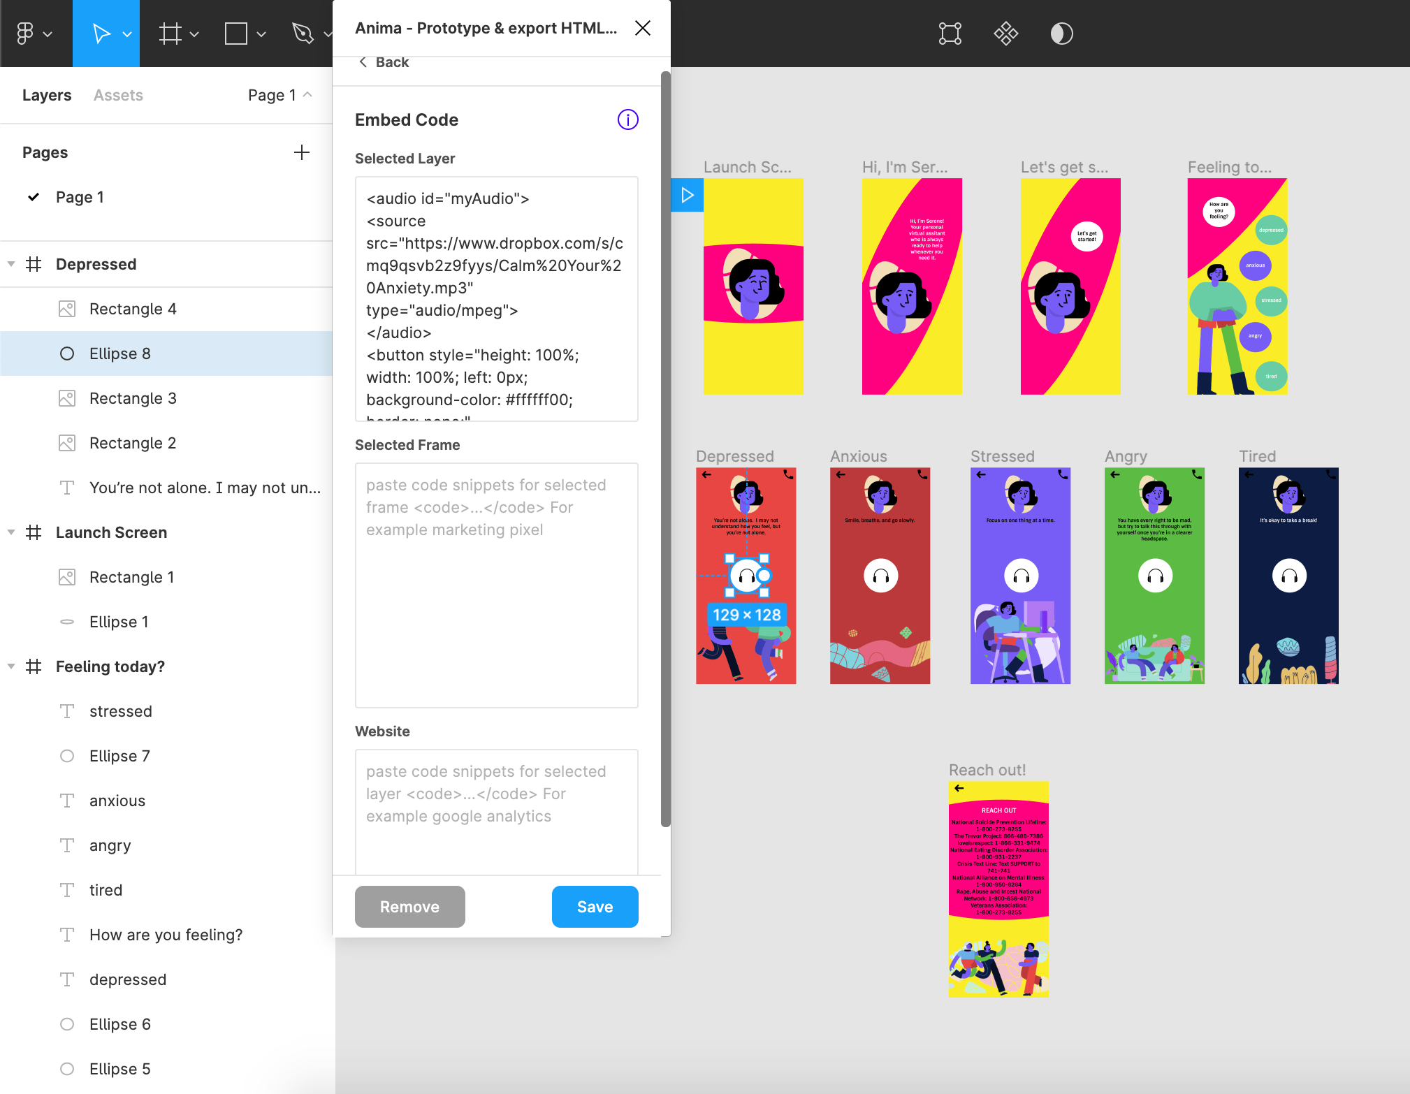The height and width of the screenshot is (1094, 1410).
Task: Collapse the Launch Screen layer group
Action: (x=11, y=532)
